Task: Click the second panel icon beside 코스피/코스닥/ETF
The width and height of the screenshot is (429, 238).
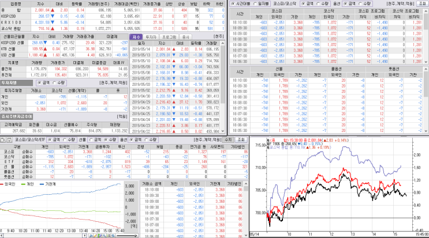Action: tap(9, 139)
